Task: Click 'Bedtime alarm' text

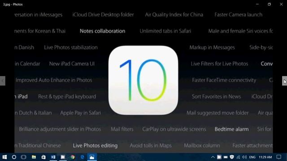Action: click(x=232, y=129)
